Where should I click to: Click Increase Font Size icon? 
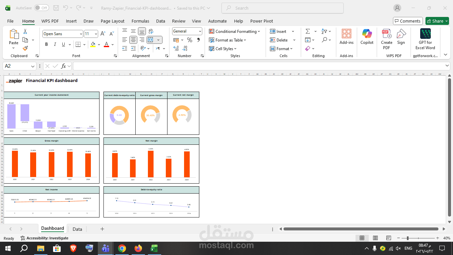103,34
